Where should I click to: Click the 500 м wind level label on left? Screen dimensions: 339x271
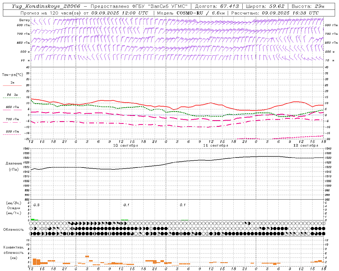pyautogui.click(x=25, y=52)
